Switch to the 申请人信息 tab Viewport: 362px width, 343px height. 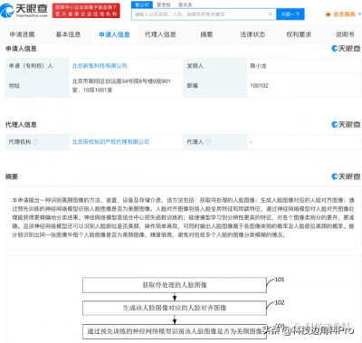[114, 34]
